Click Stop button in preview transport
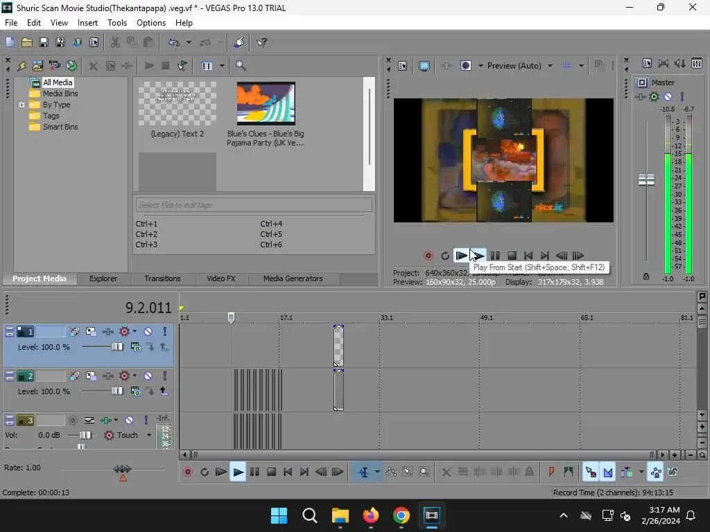710x532 pixels. tap(512, 256)
